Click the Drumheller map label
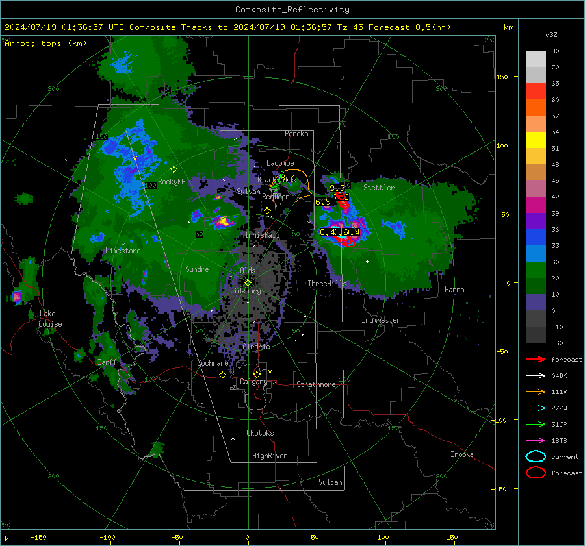This screenshot has height=546, width=585. [381, 320]
